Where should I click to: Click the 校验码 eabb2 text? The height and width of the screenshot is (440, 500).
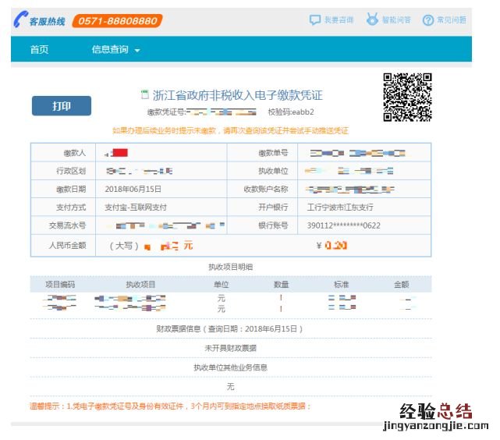[290, 112]
